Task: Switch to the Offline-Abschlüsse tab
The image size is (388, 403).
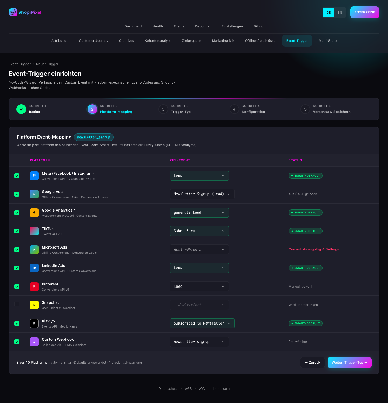Action: click(x=260, y=41)
